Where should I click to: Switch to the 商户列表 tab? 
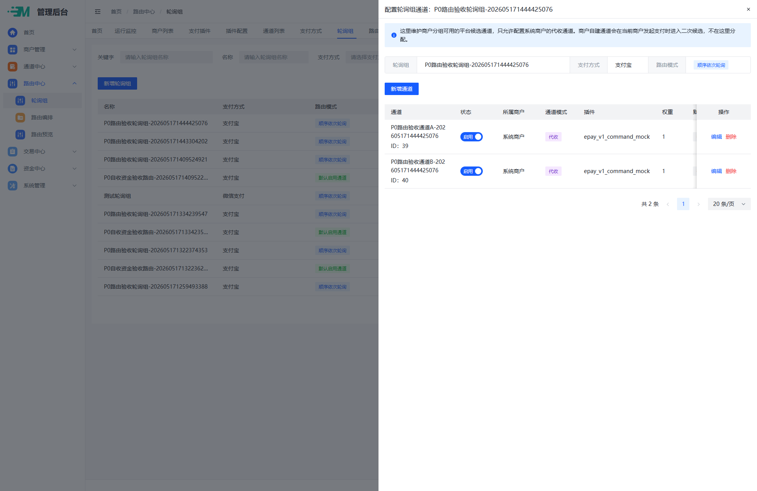pos(163,31)
